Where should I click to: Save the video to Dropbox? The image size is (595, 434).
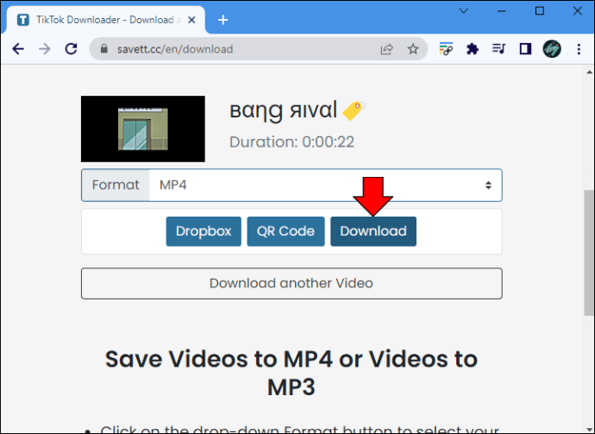204,231
